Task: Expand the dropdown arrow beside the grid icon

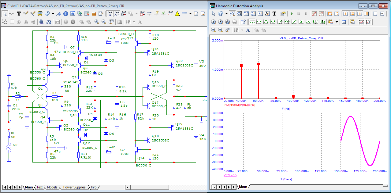Action: point(190,14)
